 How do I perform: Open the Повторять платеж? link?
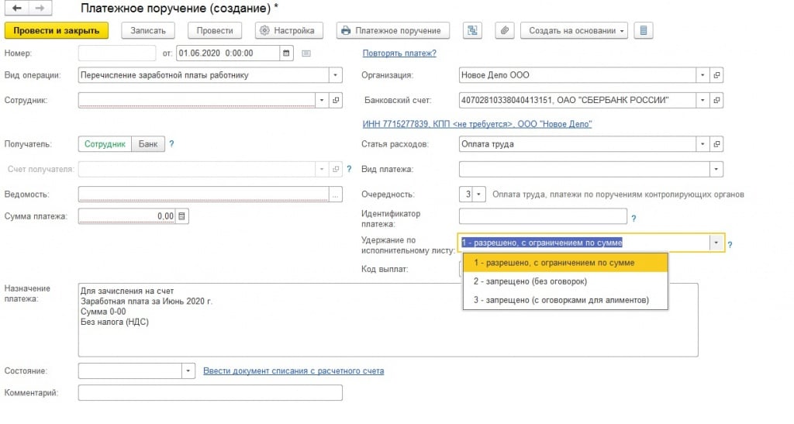[399, 53]
